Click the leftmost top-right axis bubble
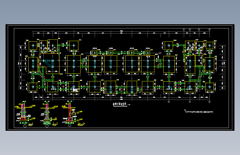The height and width of the screenshot is (155, 240). pyautogui.click(x=184, y=30)
